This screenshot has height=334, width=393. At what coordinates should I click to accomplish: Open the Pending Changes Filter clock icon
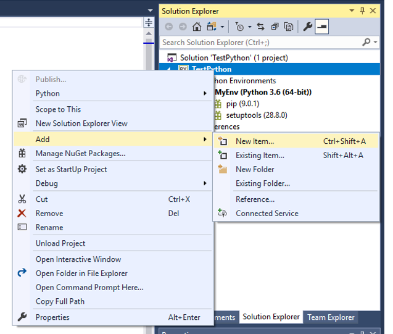click(x=239, y=27)
